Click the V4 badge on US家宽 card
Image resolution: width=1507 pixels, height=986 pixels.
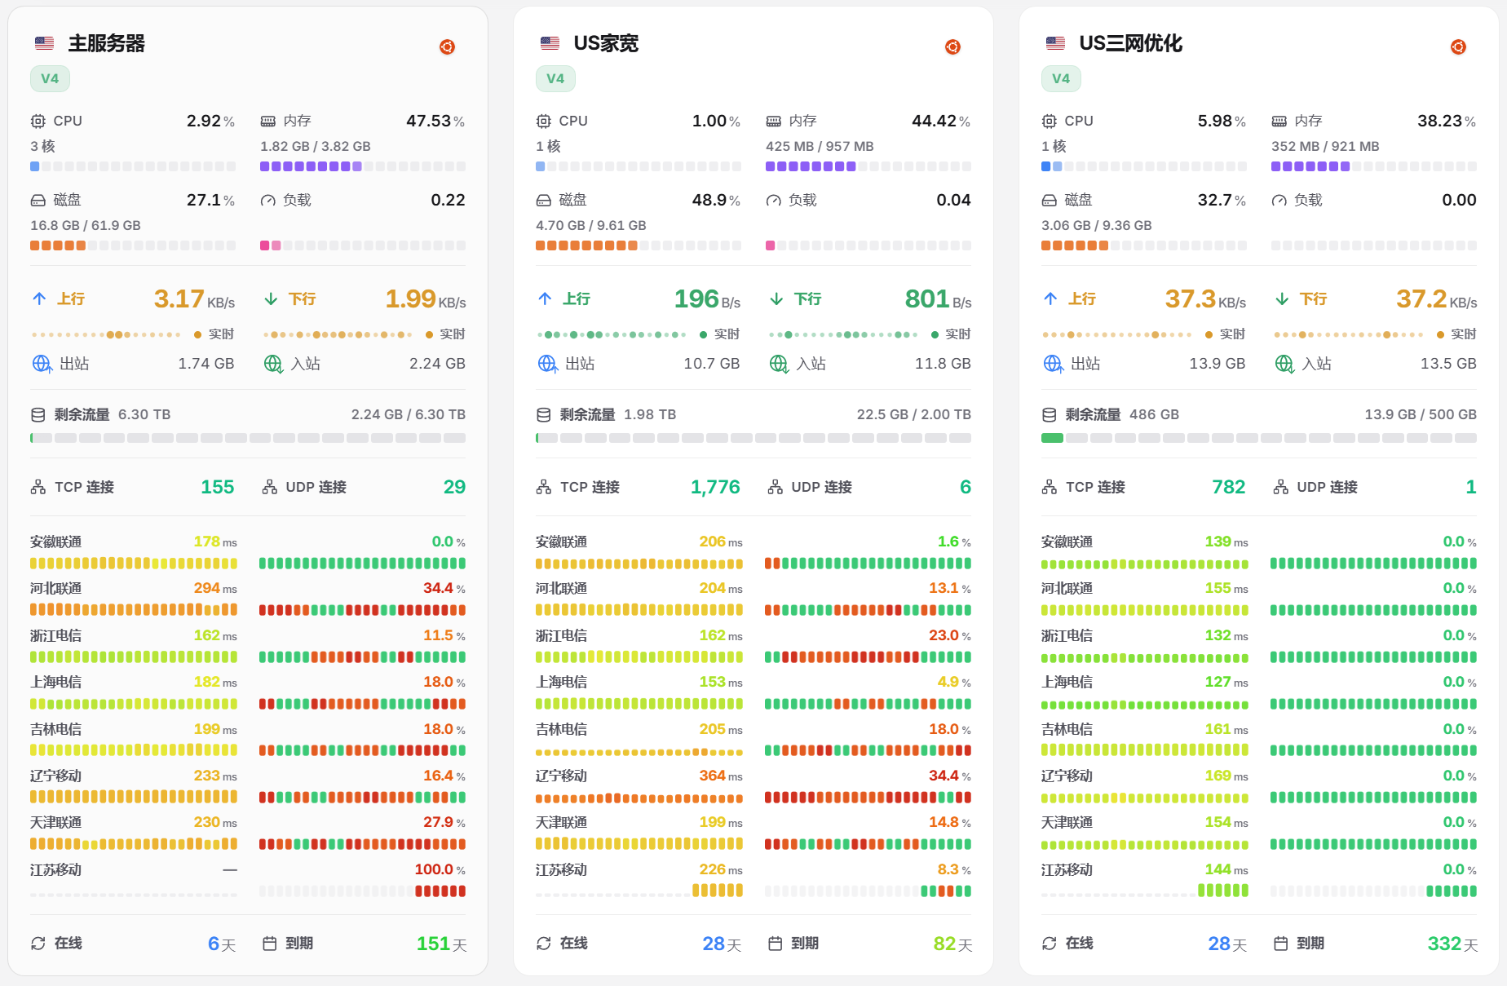[555, 78]
